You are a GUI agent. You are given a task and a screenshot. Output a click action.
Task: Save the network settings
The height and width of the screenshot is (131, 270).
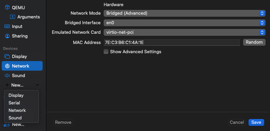[256, 122]
